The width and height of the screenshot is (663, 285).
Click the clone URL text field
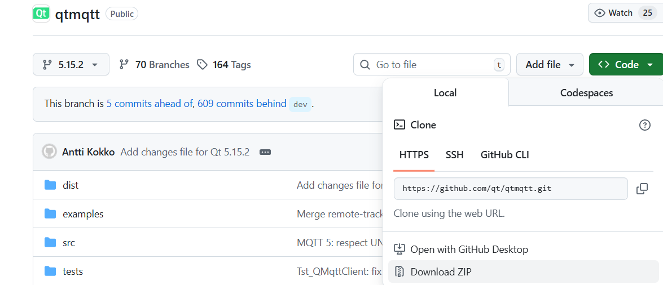[x=511, y=188]
